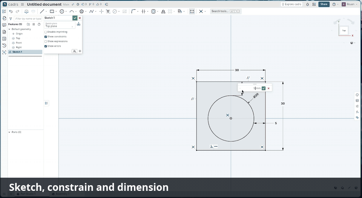
Task: Click the Filter by name or type field
Action: 28,19
